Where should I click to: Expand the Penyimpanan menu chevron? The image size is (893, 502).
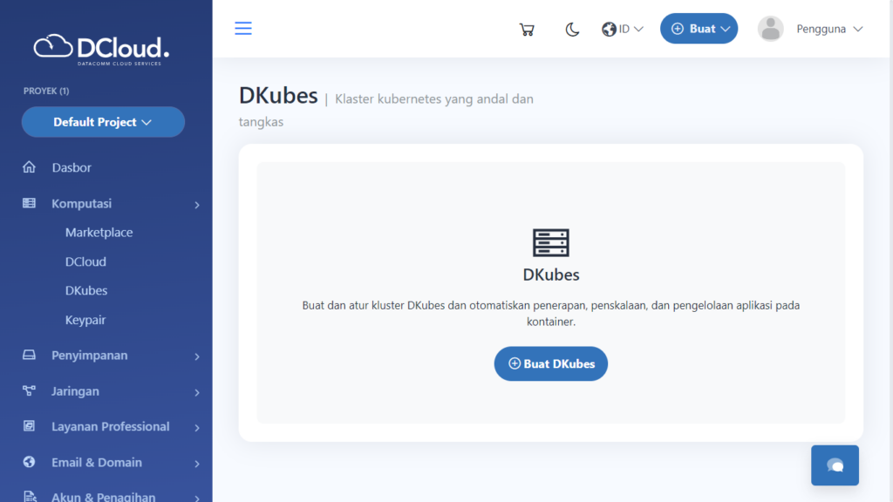pos(197,356)
